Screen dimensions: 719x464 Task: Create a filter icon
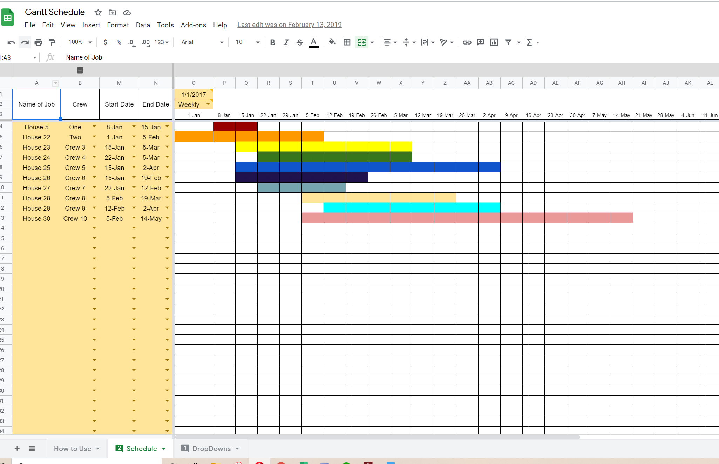(508, 42)
